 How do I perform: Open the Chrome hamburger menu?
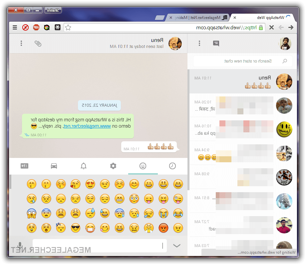(15, 28)
